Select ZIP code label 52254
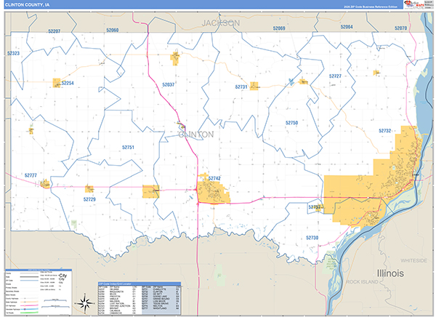 [68, 83]
